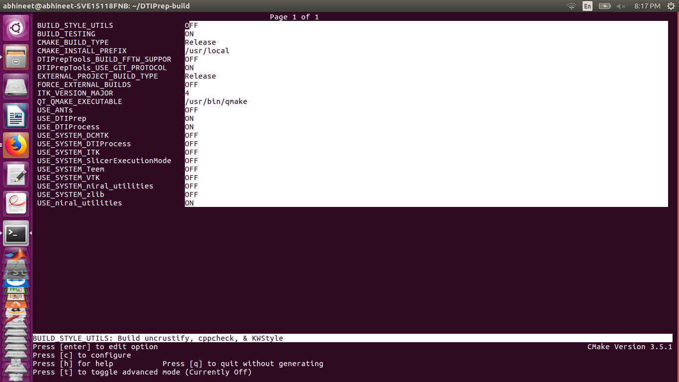Open the disk drive icon in the dock
Viewport: 679px width, 382px height.
point(16,87)
